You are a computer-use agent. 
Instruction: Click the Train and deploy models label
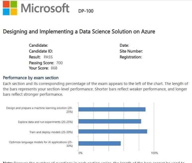pos(51,132)
